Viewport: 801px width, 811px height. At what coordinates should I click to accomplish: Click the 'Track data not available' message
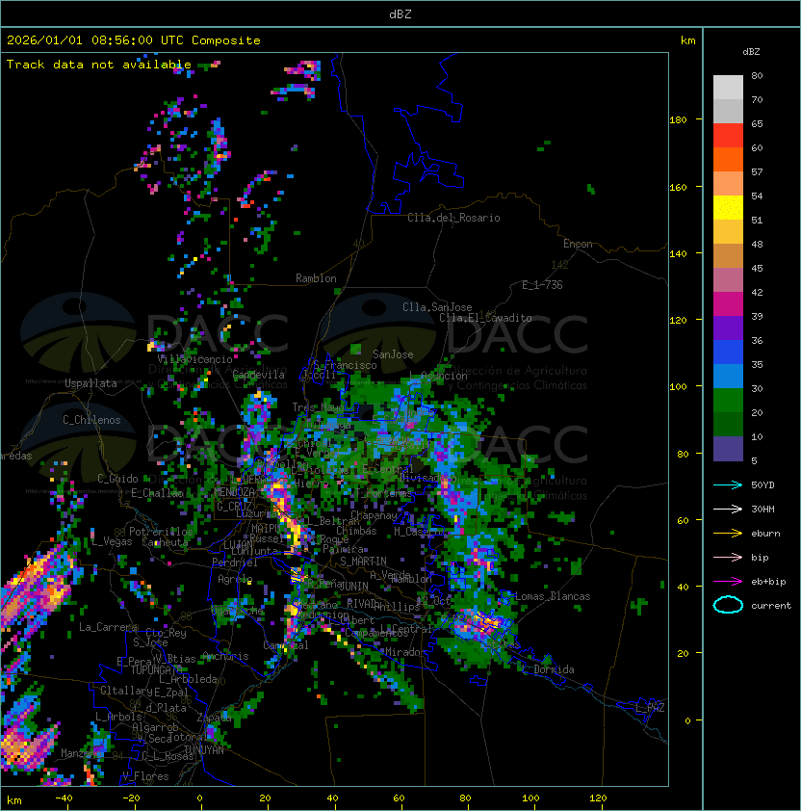point(99,65)
